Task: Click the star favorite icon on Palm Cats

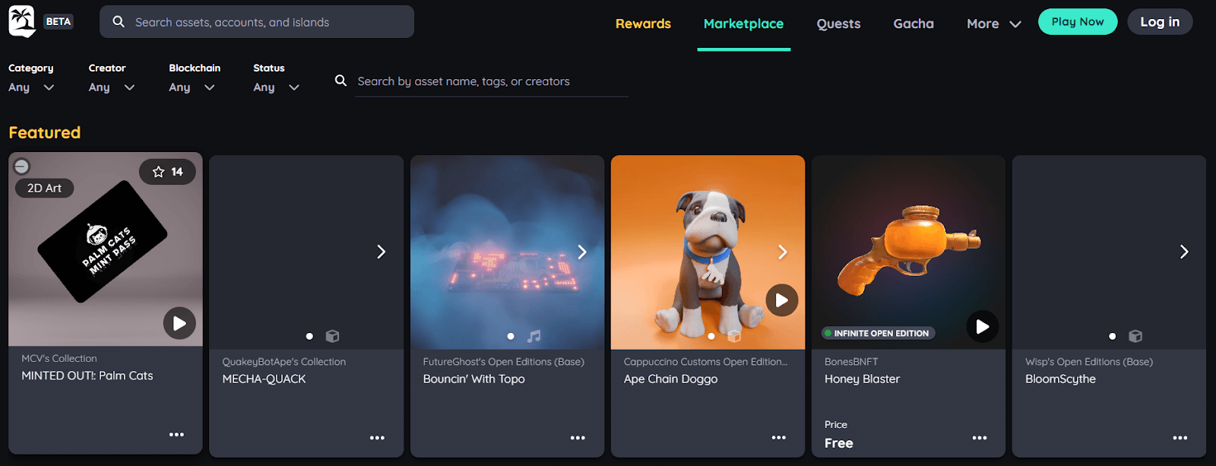Action: pyautogui.click(x=159, y=172)
